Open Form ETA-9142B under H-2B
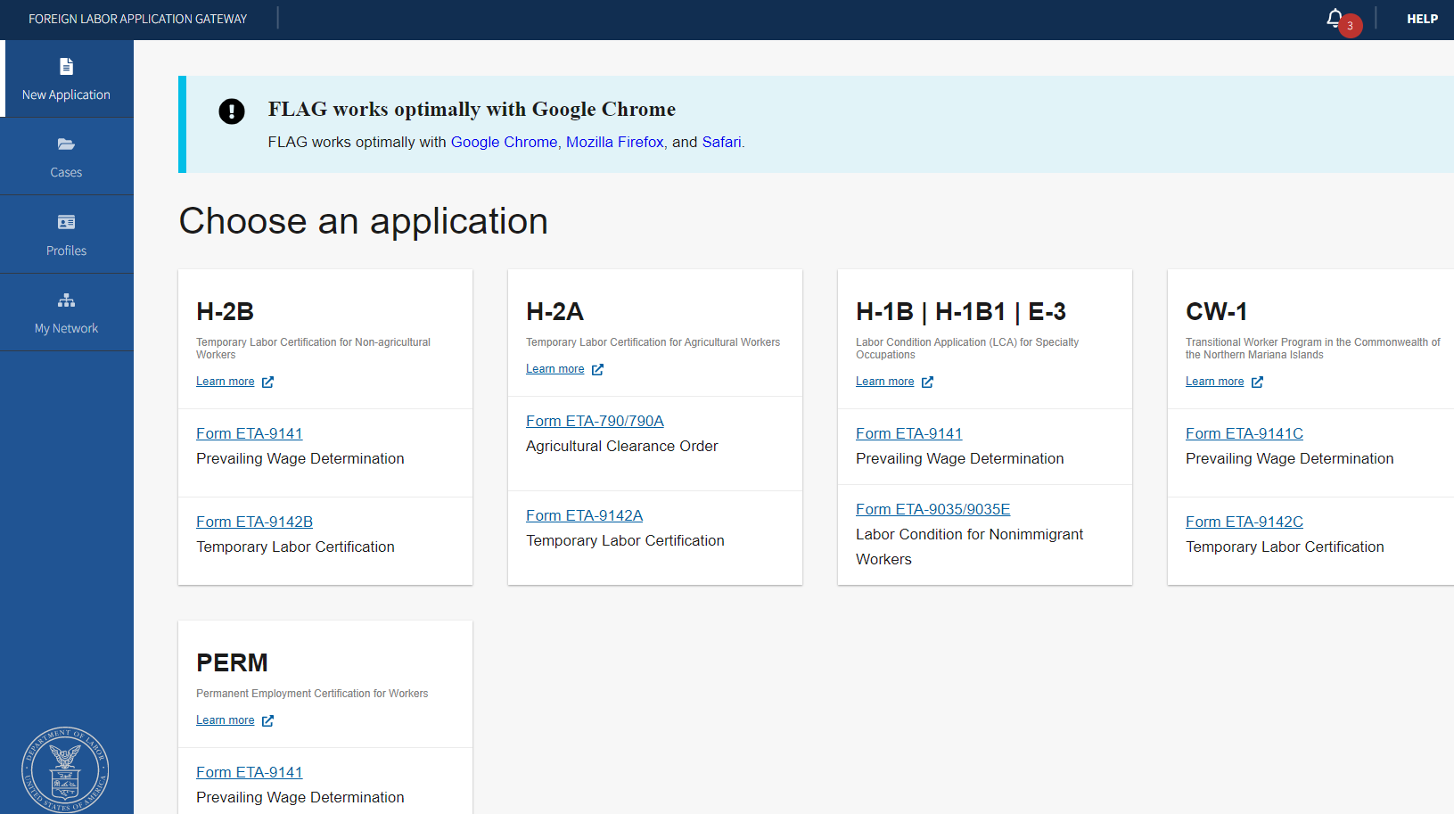This screenshot has width=1454, height=814. click(254, 522)
